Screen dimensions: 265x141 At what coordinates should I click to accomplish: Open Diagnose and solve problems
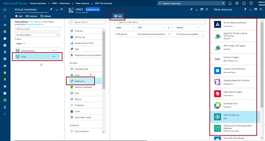click(85, 55)
